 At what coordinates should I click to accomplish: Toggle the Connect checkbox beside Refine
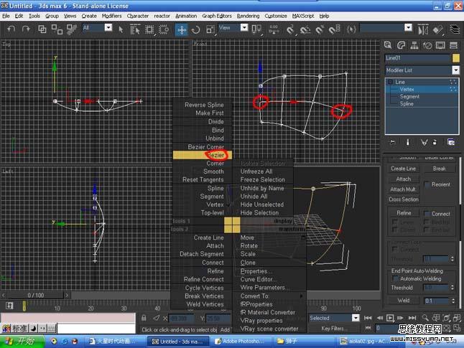(x=427, y=214)
